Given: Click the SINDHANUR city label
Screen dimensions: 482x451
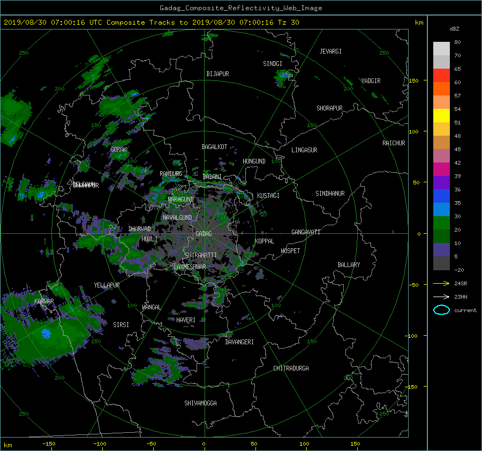Looking at the screenshot, I should [330, 194].
